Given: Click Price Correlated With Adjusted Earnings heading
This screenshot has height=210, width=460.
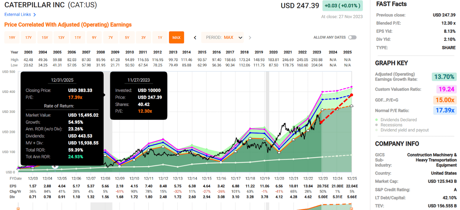Looking at the screenshot, I should (68, 25).
